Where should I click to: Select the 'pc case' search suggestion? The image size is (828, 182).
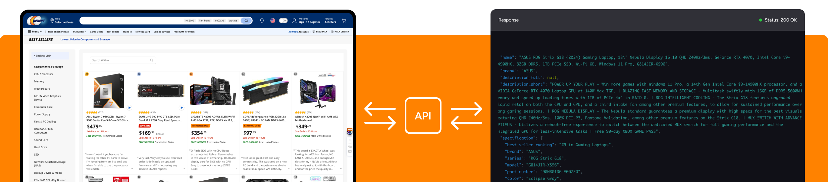coord(233,21)
